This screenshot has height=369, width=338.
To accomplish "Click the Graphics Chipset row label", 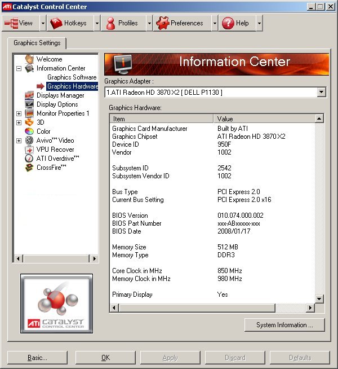I will click(x=135, y=137).
